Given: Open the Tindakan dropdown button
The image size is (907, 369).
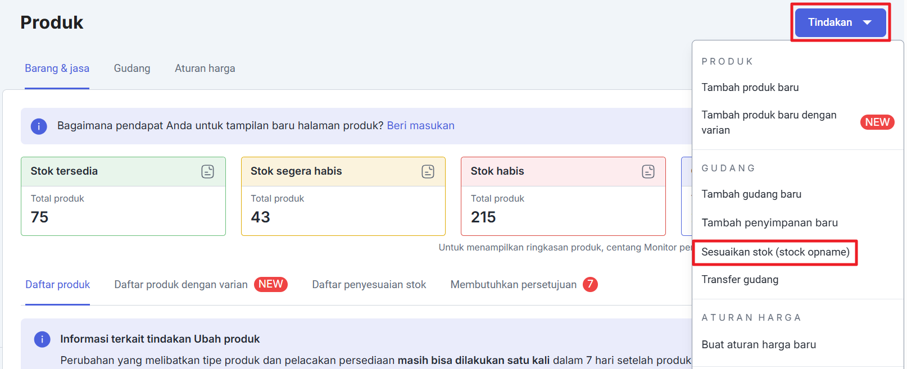Looking at the screenshot, I should tap(840, 22).
